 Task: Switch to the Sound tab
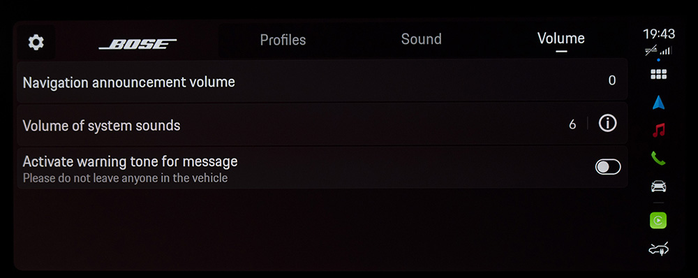point(421,39)
